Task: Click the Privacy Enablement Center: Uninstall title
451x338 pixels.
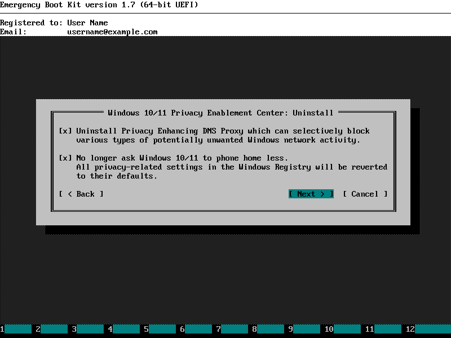Action: 220,113
